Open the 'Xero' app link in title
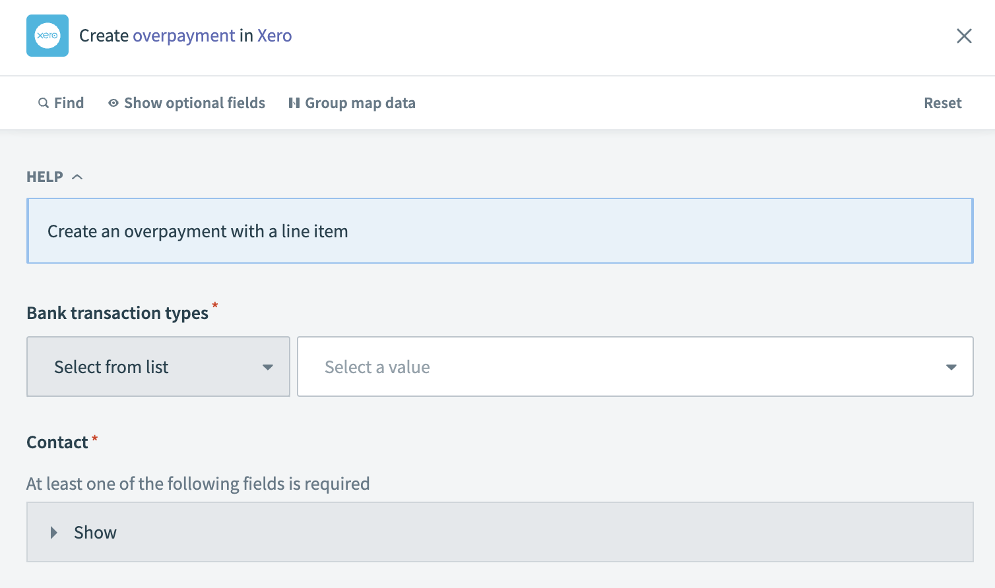The height and width of the screenshot is (588, 995). [274, 36]
